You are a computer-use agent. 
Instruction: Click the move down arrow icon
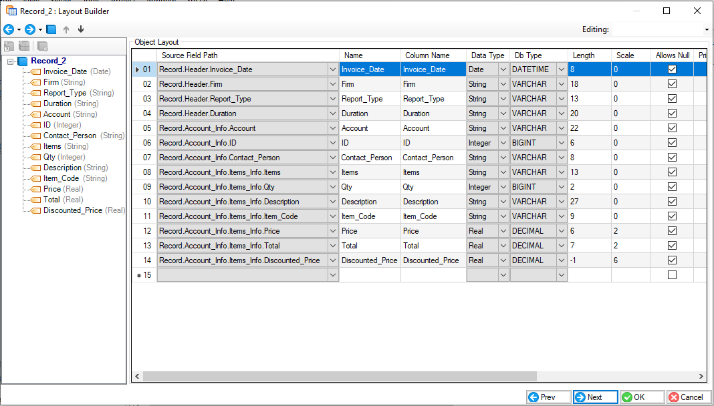[81, 29]
